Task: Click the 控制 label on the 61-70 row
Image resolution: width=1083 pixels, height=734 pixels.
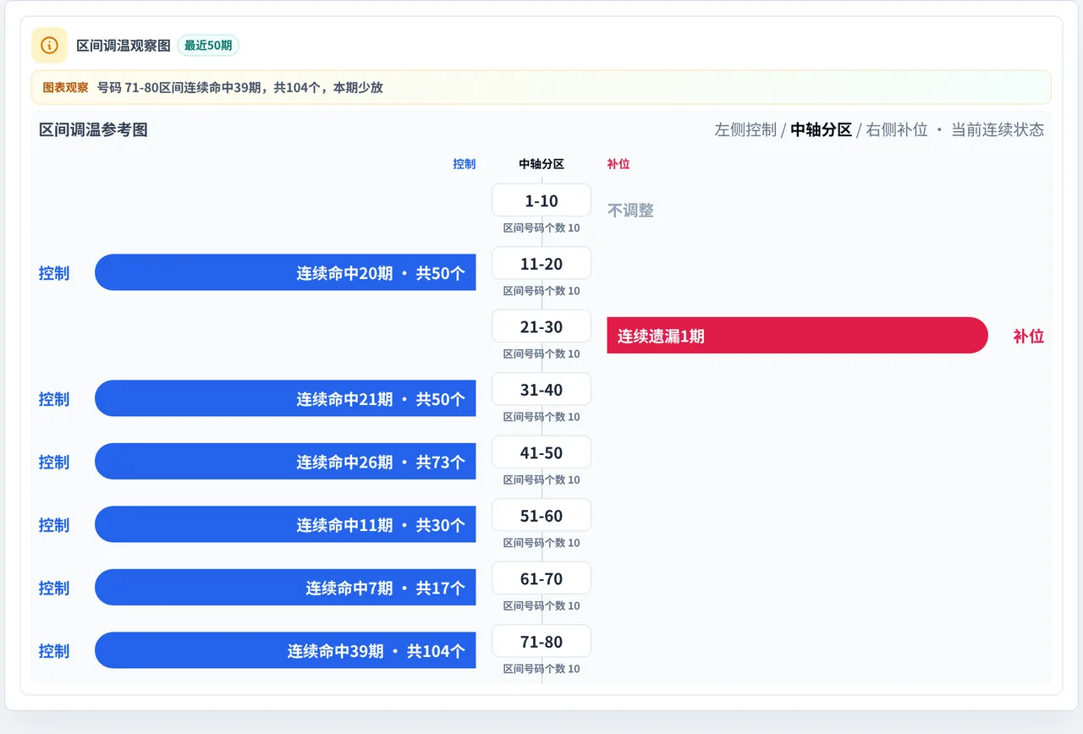Action: 54,588
